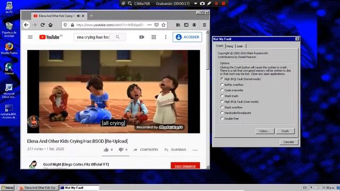
Task: Pause the screen recording
Action: pyautogui.click(x=216, y=4)
